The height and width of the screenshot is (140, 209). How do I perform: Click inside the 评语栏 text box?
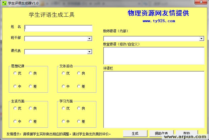click(154, 99)
